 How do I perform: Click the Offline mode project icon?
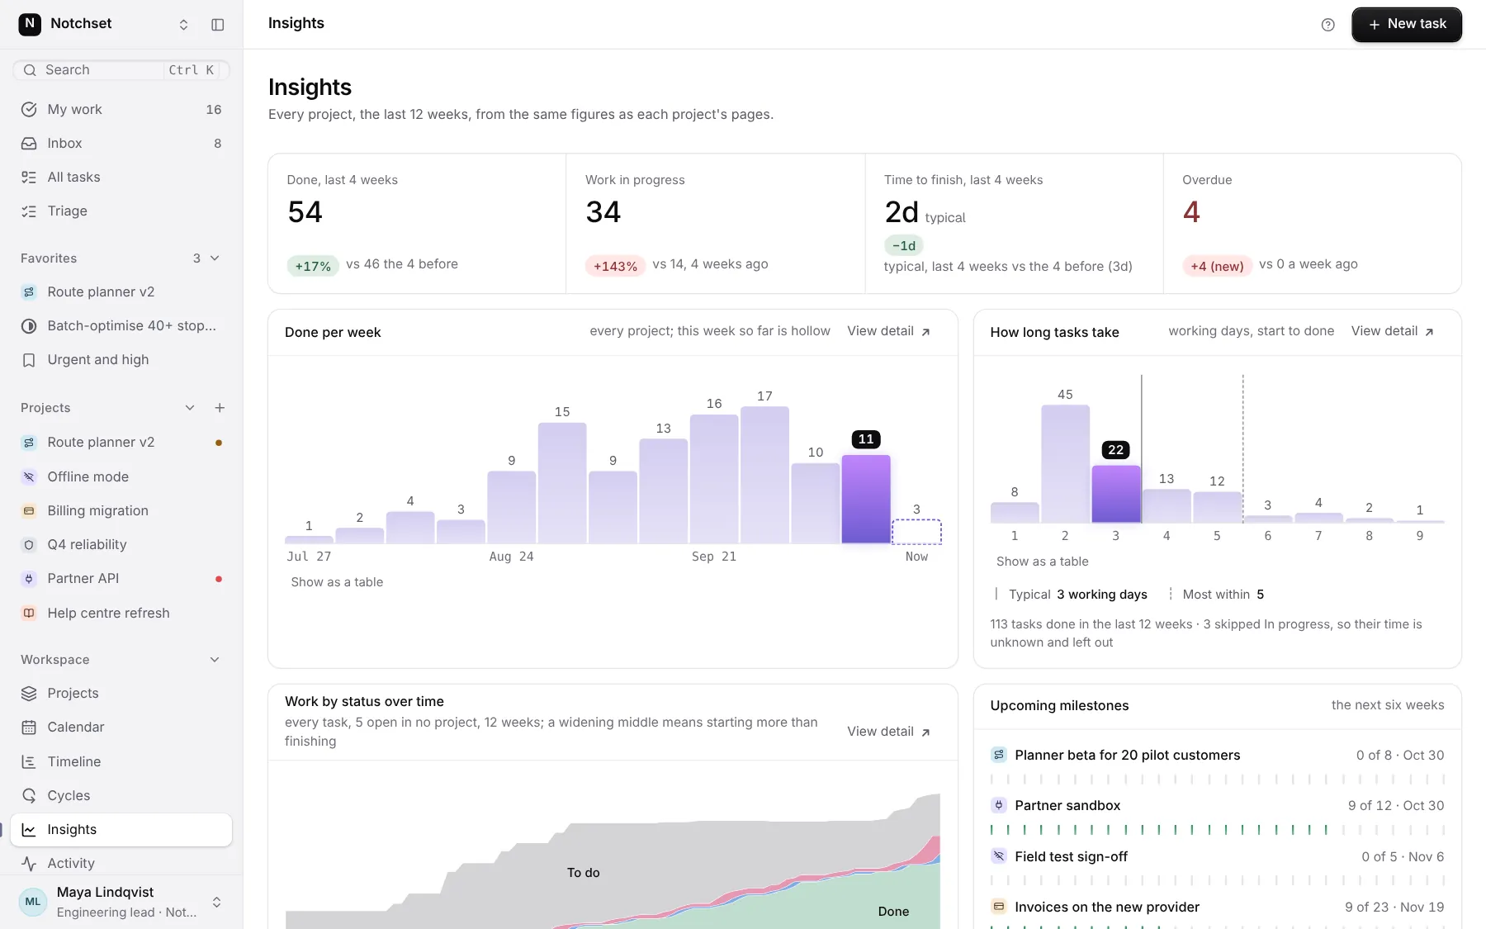pyautogui.click(x=29, y=477)
